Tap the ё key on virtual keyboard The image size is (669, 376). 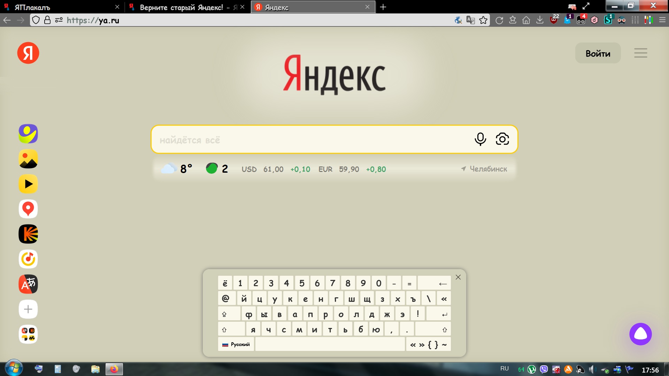click(225, 283)
